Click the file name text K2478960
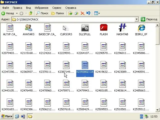The height and width of the screenshot is (120, 160). tap(47, 90)
